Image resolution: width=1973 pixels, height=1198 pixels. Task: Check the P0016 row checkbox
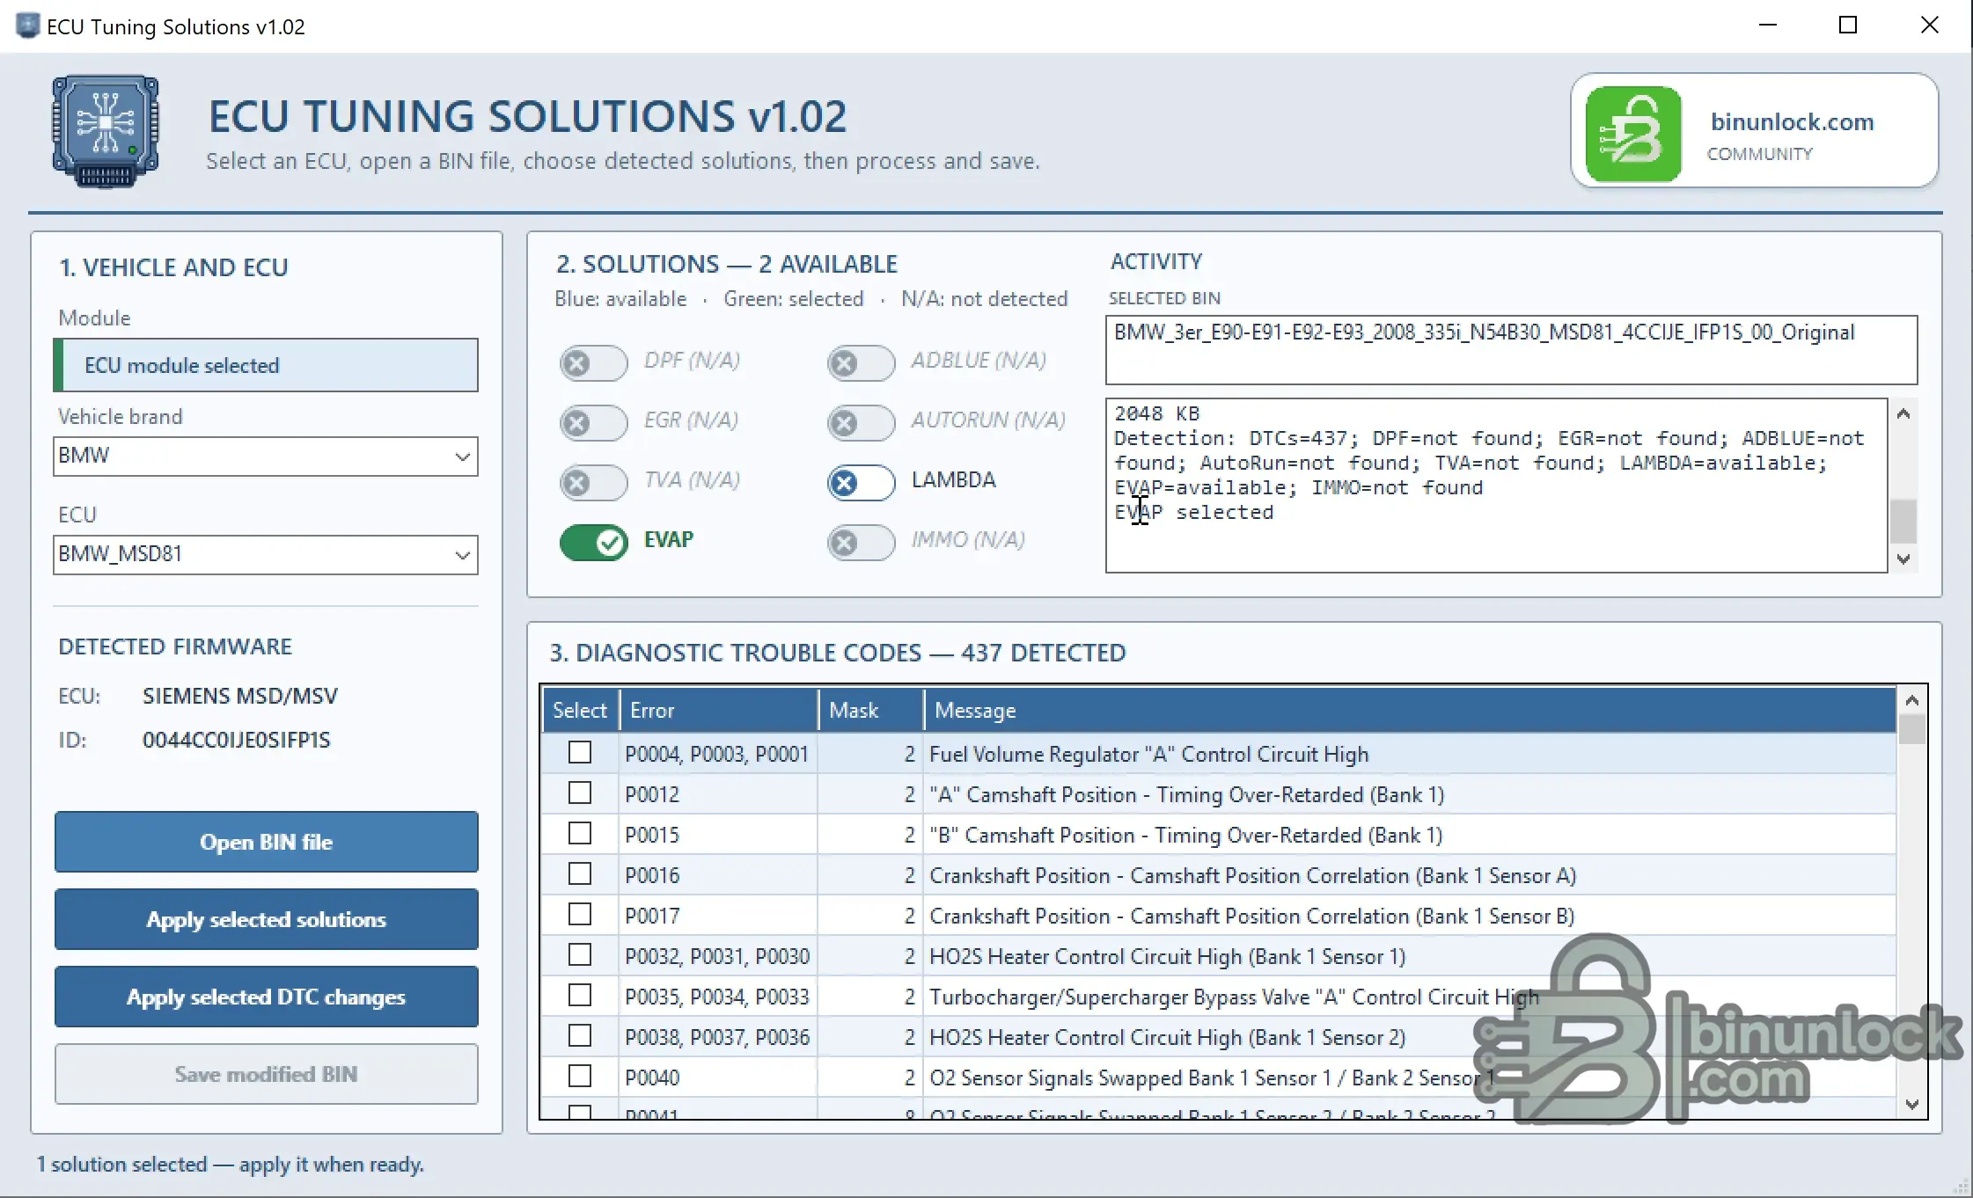[x=580, y=874]
